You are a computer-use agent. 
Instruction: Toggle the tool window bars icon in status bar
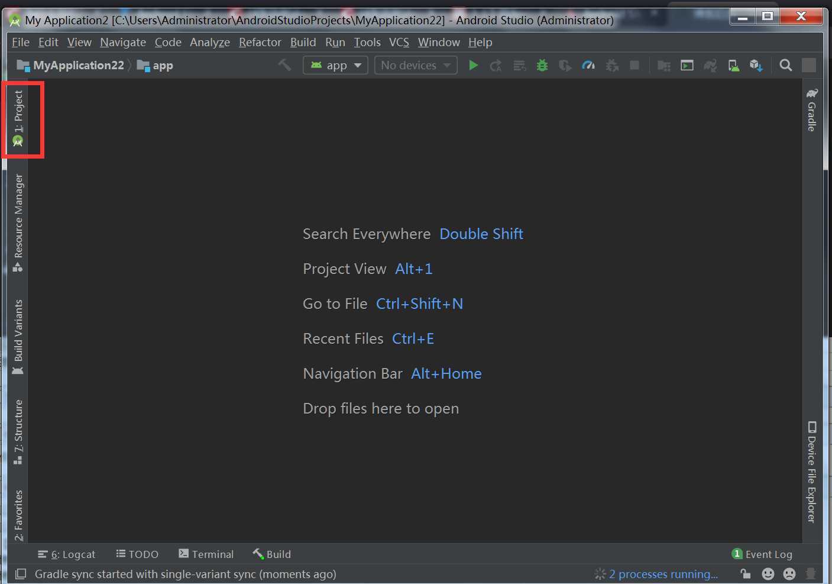[21, 574]
